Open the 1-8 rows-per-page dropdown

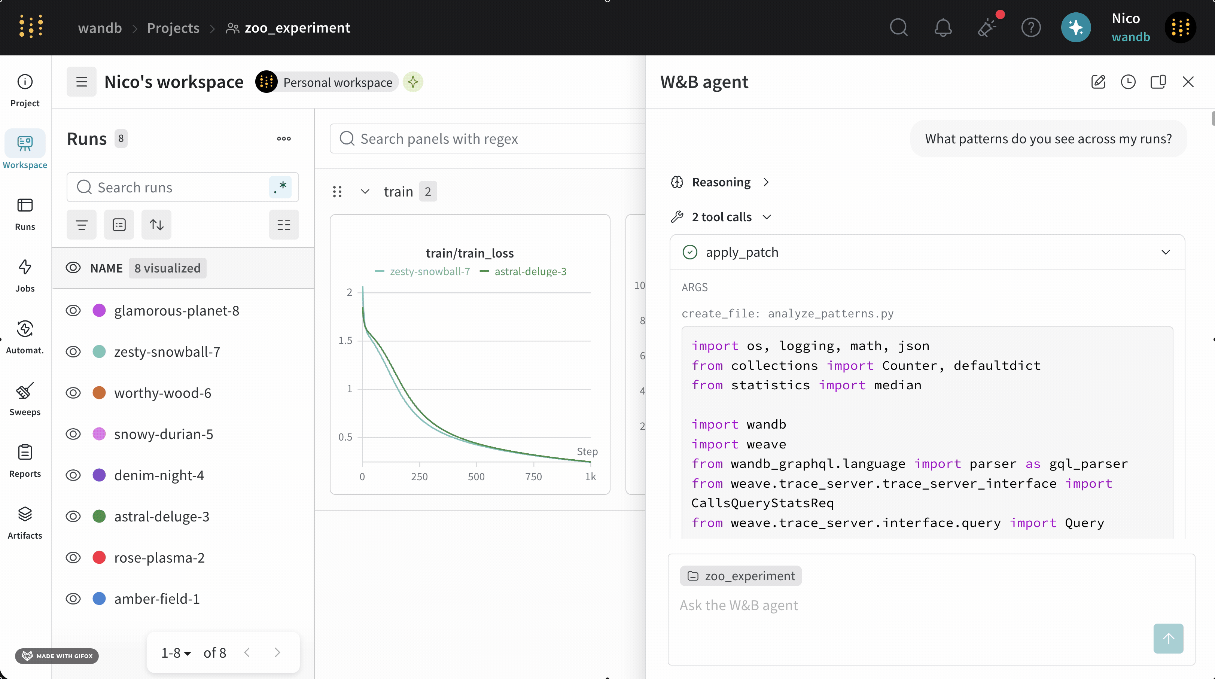176,652
